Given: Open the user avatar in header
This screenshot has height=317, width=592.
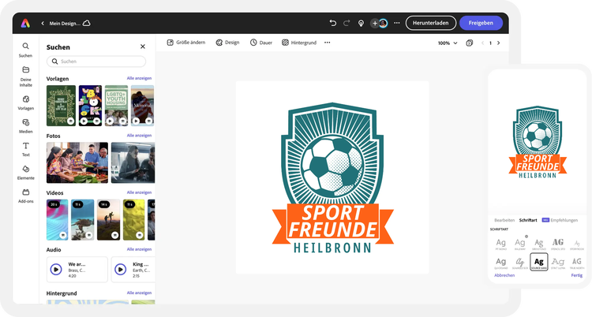Looking at the screenshot, I should point(383,24).
